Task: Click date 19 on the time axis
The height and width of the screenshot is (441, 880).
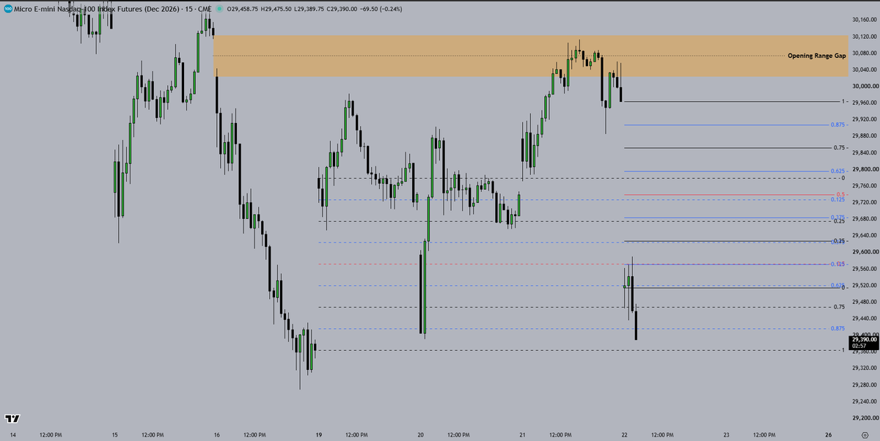Action: coord(318,434)
